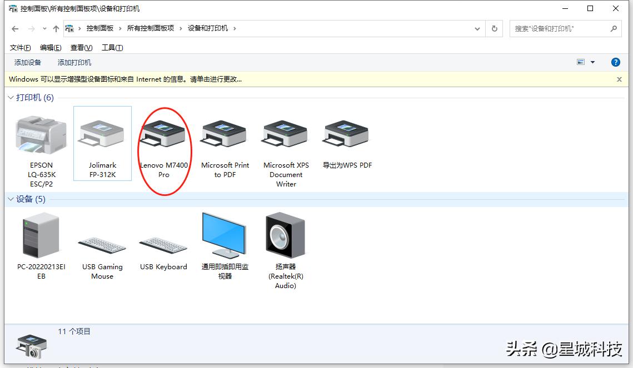Select the Realtek 扬声器 audio device
The height and width of the screenshot is (368, 633).
click(x=285, y=236)
